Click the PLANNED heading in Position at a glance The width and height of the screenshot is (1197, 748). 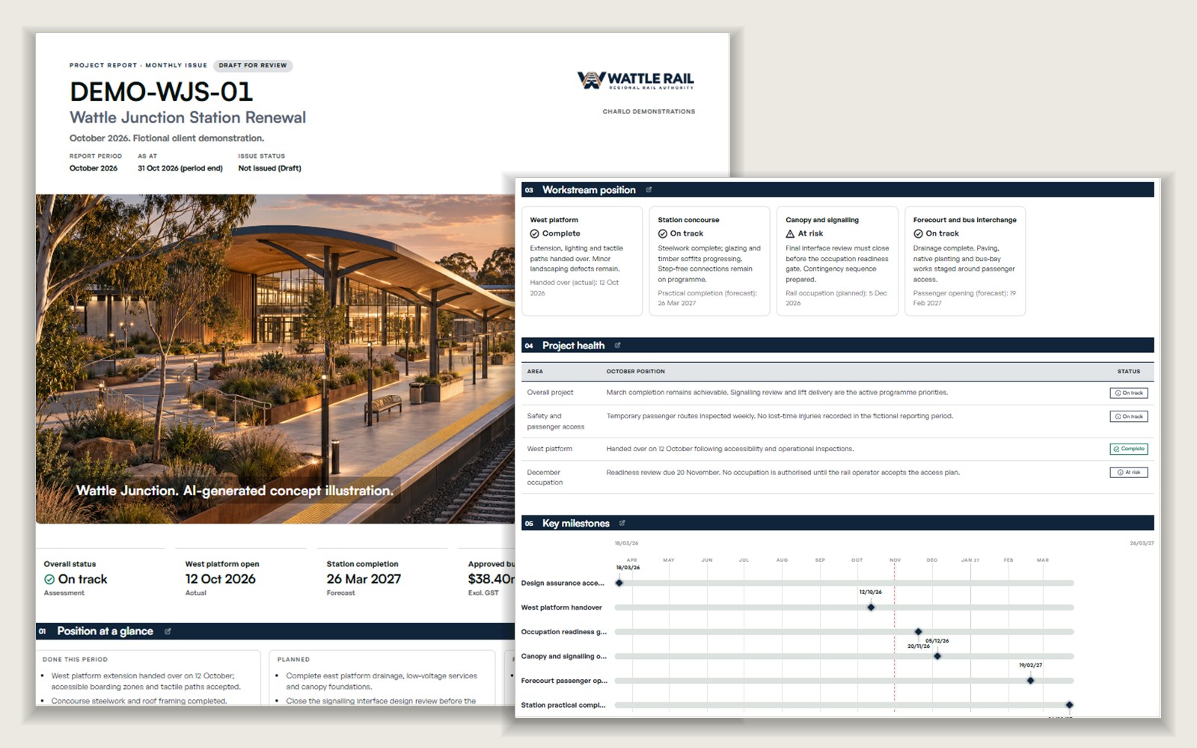click(x=293, y=660)
